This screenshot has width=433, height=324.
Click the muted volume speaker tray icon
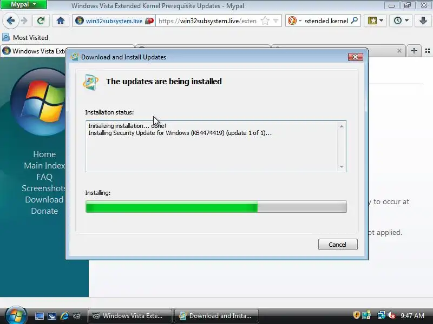tap(391, 315)
